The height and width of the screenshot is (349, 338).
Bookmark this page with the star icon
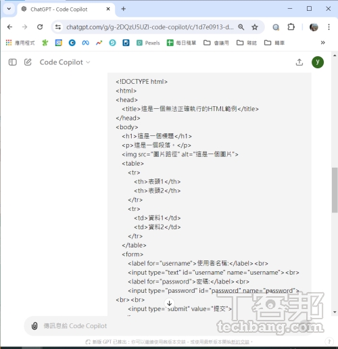[255, 27]
